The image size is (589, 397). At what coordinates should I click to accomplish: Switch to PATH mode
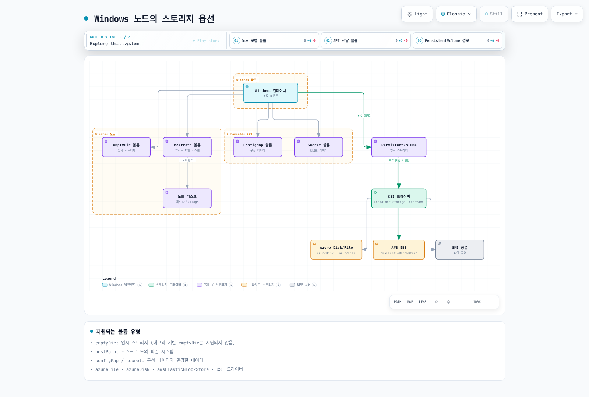(x=398, y=302)
